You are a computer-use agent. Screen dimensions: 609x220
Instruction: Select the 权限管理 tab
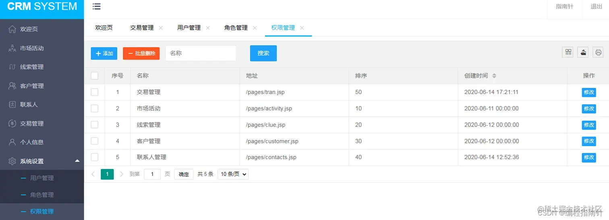(x=283, y=28)
